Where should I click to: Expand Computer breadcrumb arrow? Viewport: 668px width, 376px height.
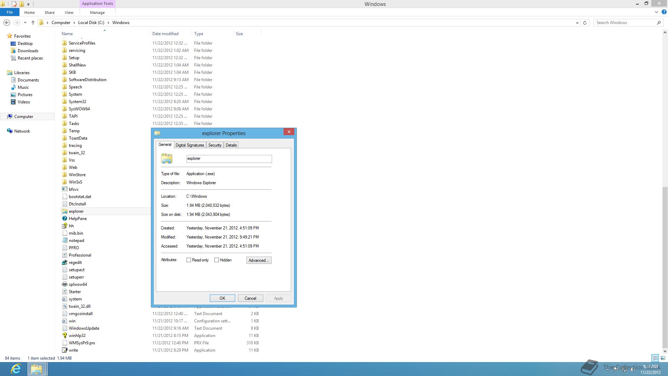coord(74,23)
